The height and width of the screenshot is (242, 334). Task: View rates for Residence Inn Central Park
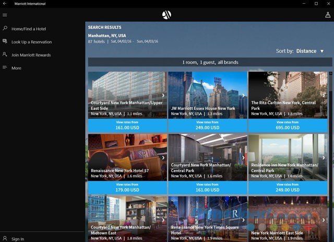click(x=288, y=188)
